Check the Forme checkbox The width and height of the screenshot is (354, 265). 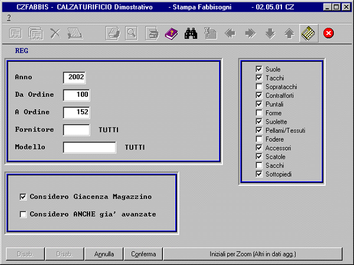(x=259, y=113)
